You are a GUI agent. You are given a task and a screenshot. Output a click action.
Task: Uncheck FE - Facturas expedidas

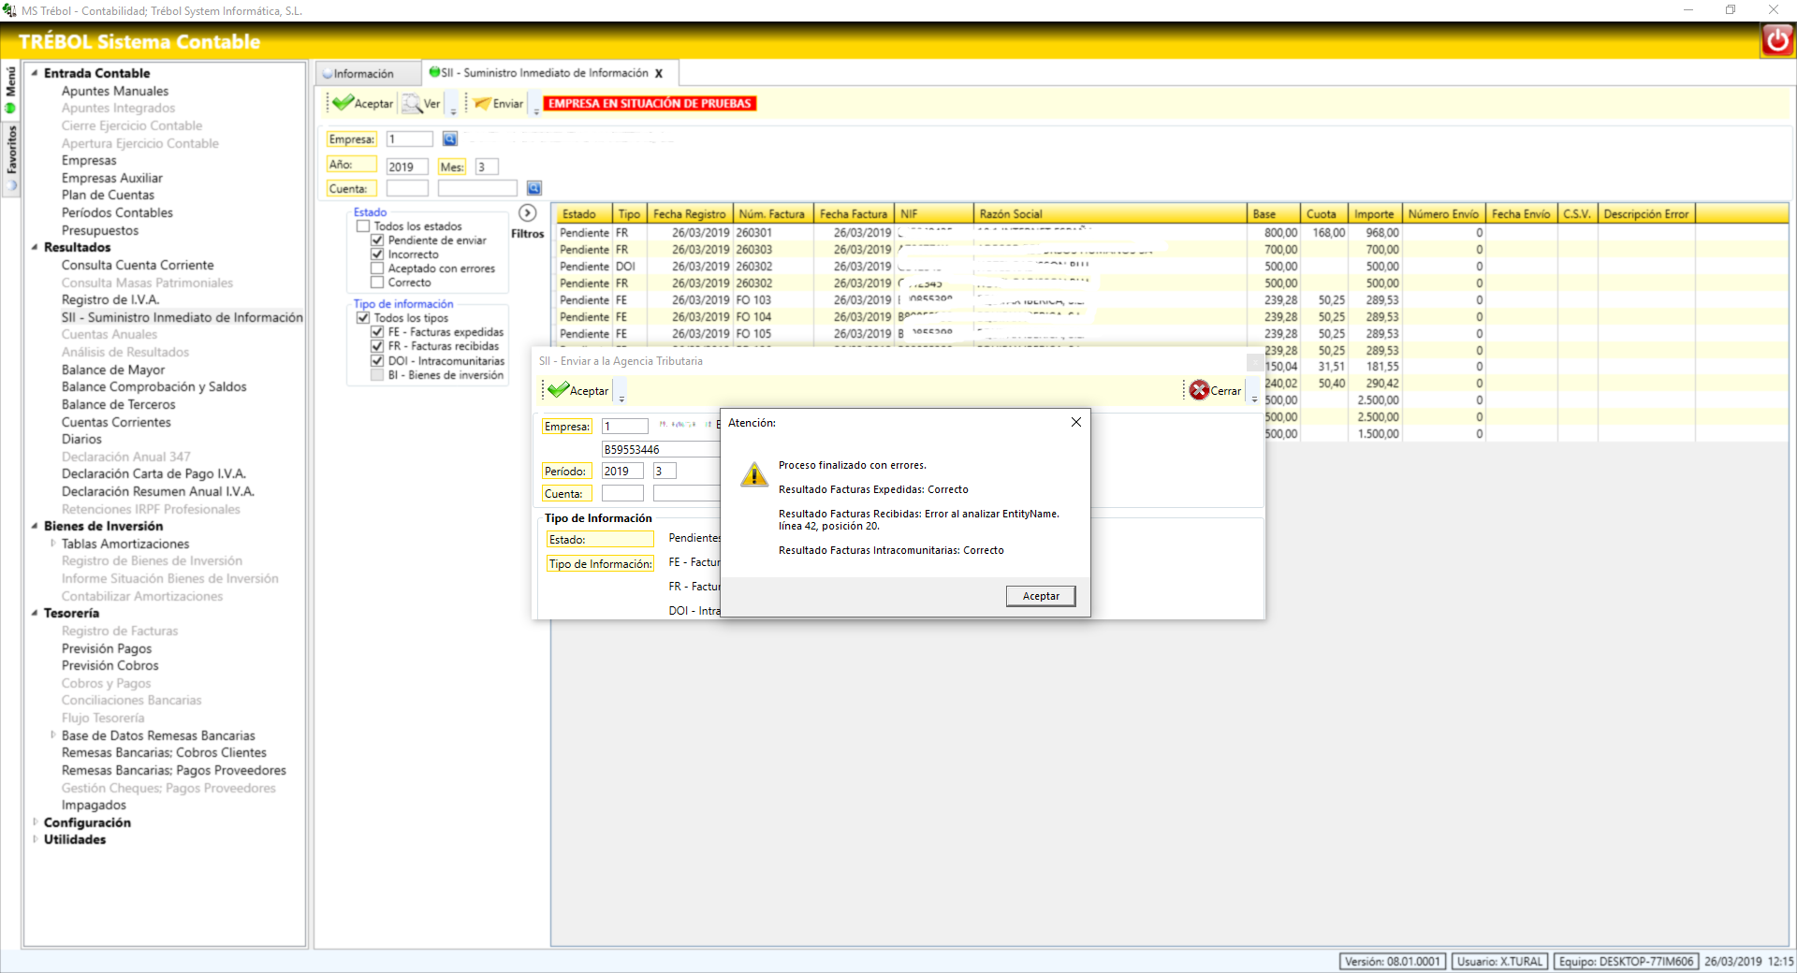(377, 332)
